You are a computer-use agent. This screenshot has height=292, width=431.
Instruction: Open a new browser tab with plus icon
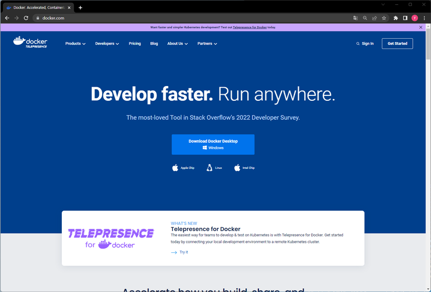tap(80, 8)
